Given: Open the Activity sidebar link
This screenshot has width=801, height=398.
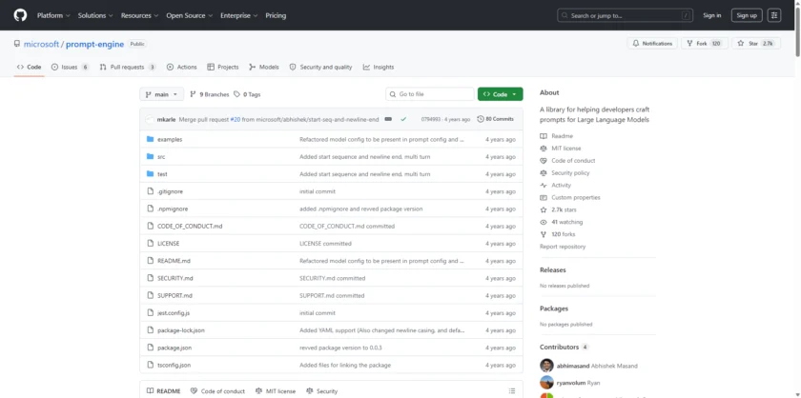Looking at the screenshot, I should coord(556,186).
